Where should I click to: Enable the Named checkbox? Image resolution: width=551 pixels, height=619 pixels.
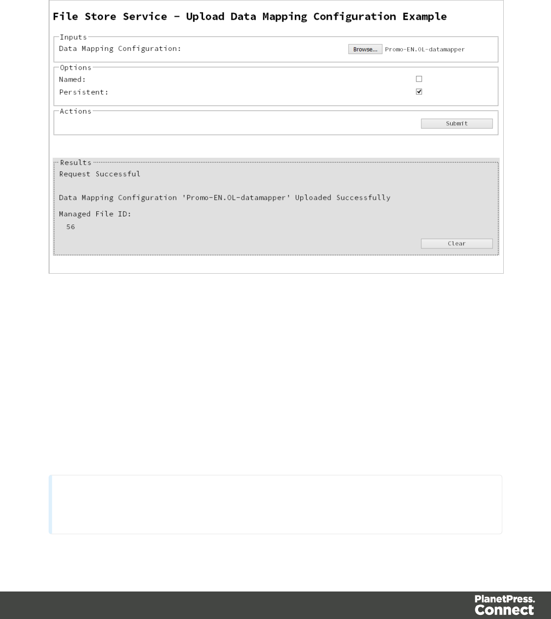click(x=419, y=79)
